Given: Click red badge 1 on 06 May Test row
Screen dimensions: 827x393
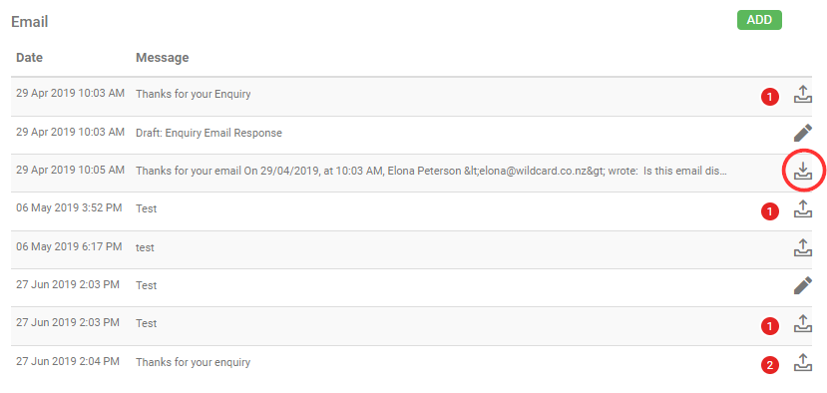Looking at the screenshot, I should tap(769, 212).
